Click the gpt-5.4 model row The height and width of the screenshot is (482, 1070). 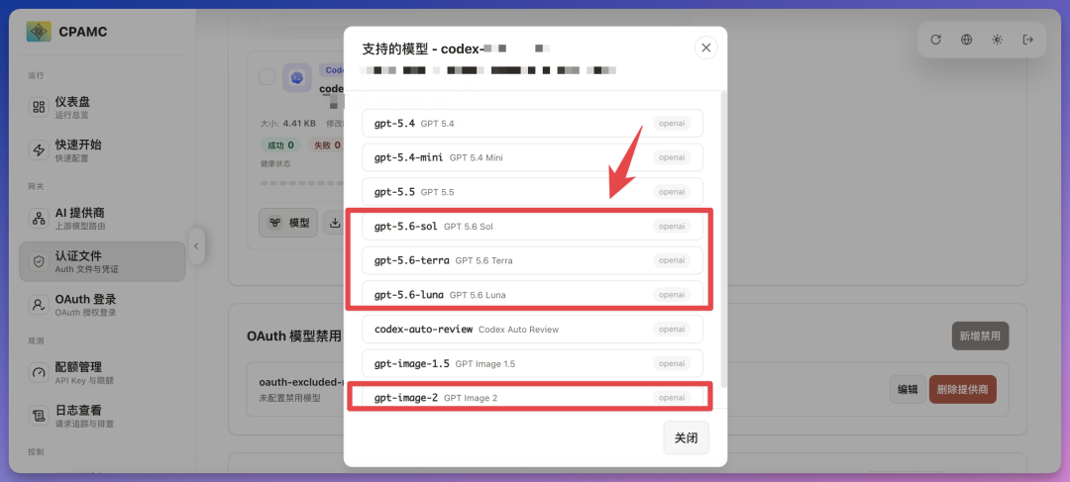coord(532,124)
